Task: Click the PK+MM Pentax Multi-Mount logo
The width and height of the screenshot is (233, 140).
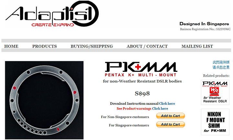Action: click(x=141, y=69)
